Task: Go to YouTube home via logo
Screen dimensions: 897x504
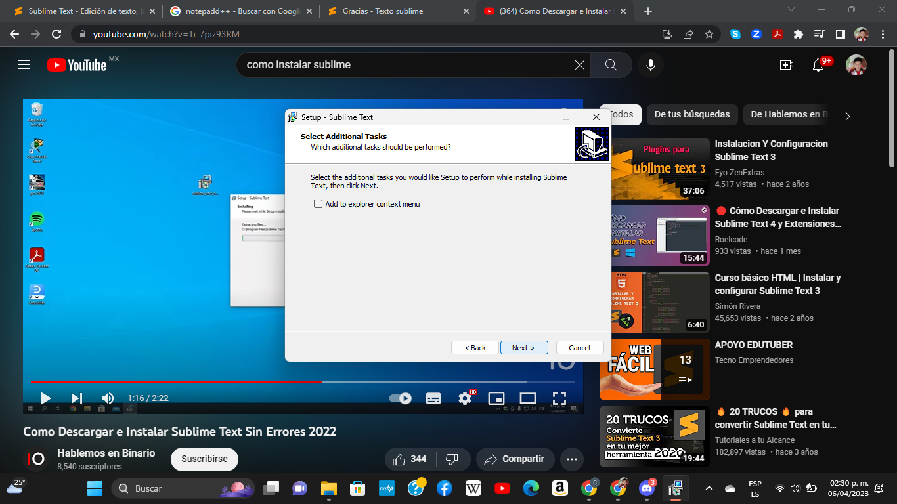Action: (x=77, y=65)
